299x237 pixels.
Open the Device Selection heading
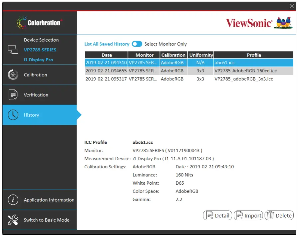(41, 40)
